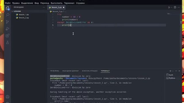The height and width of the screenshot is (103, 184).
Task: Select the lesson_2.py editor tab
Action: pyautogui.click(x=56, y=7)
